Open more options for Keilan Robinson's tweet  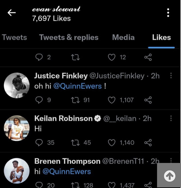[171, 118]
